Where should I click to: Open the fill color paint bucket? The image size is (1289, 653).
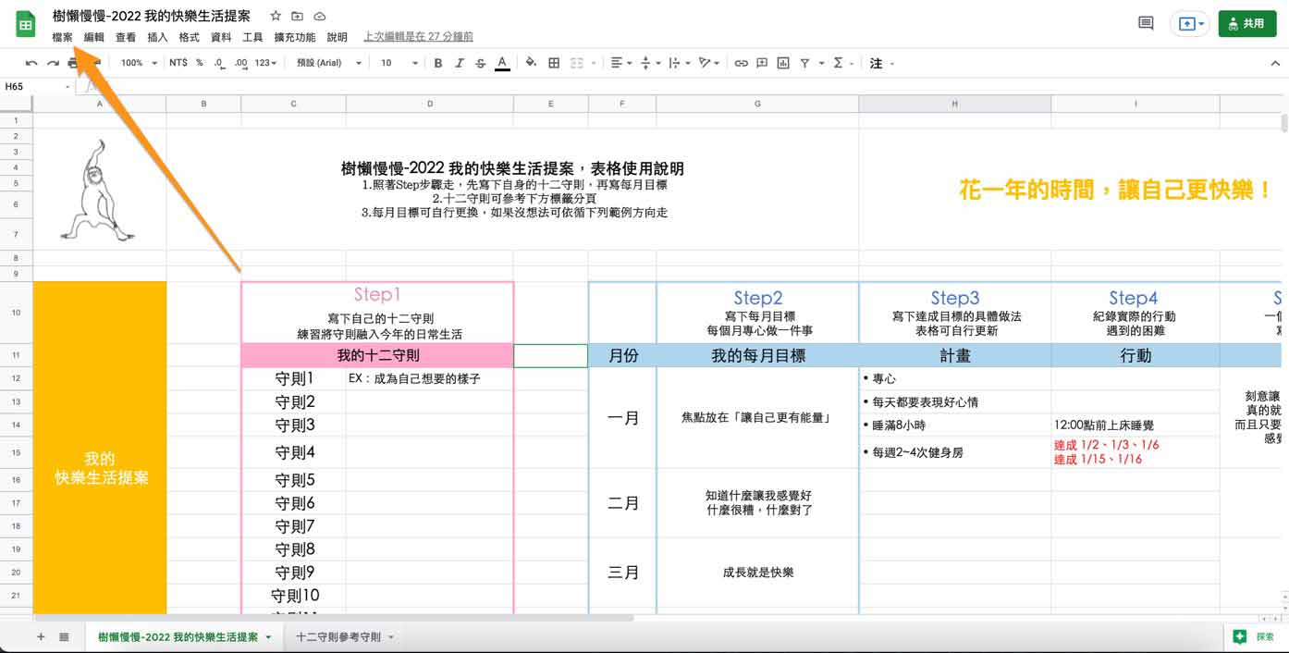531,63
